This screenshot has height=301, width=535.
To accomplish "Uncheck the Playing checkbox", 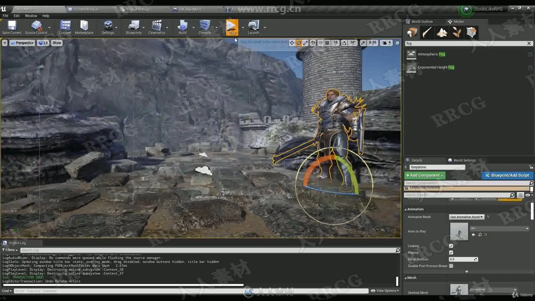I will point(451,253).
